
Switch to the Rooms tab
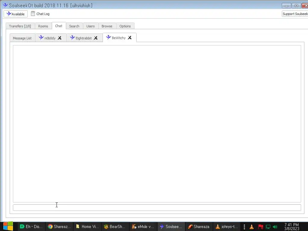43,26
